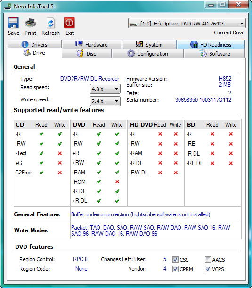Screen dimensions: 252x288
Task: Click the DVD -ROM write red cross
Action: (x=117, y=181)
